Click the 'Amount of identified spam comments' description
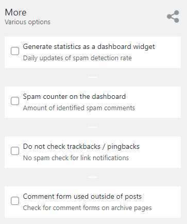The width and height of the screenshot is (187, 224). click(x=79, y=108)
